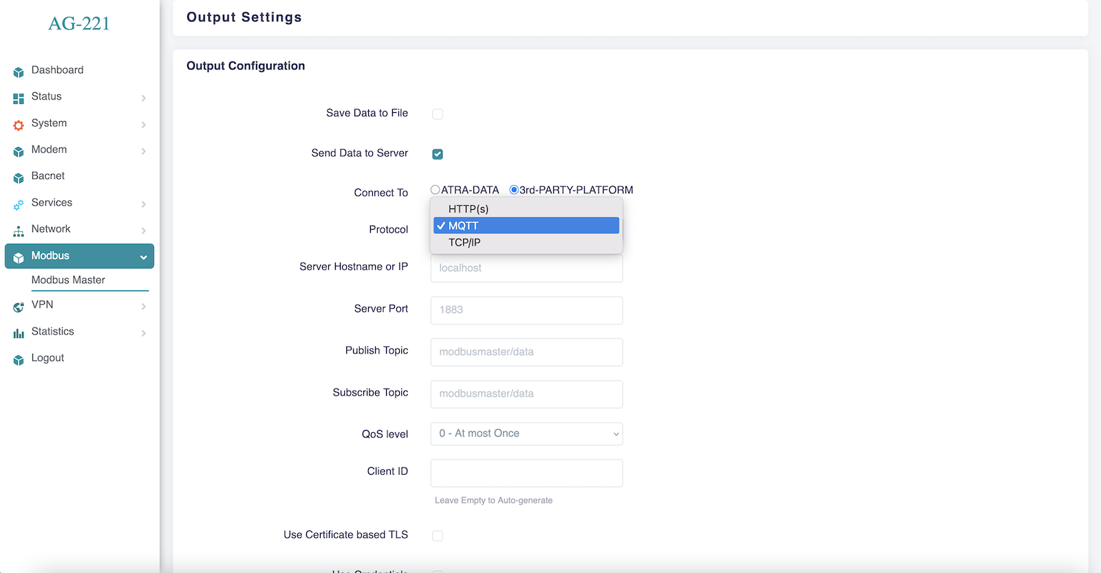
Task: Uncheck the Send Data to Server checkbox
Action: [x=438, y=154]
